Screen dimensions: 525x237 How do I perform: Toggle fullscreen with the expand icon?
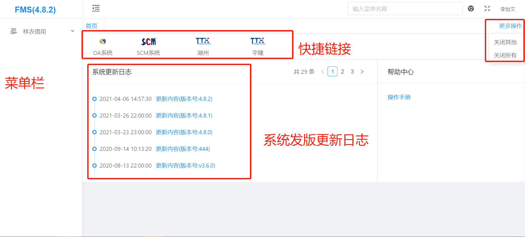(487, 9)
